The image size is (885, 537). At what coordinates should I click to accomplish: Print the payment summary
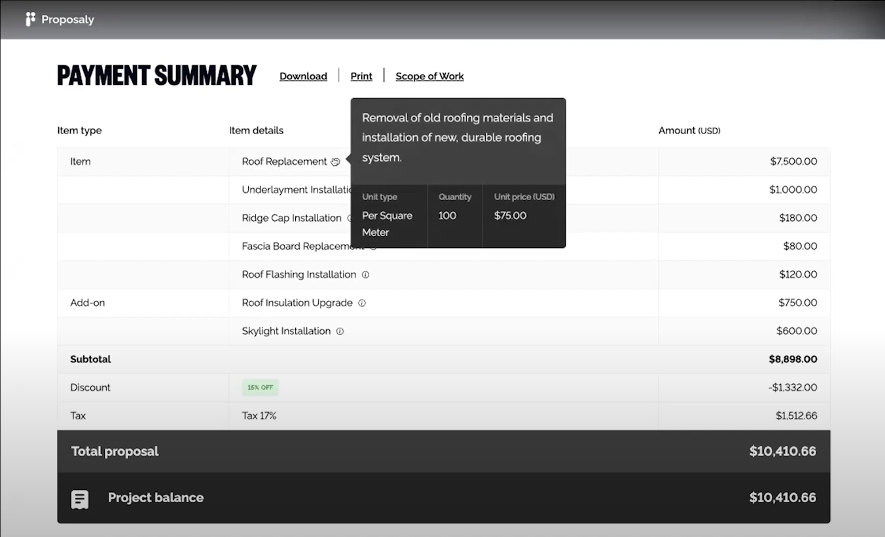coord(361,76)
